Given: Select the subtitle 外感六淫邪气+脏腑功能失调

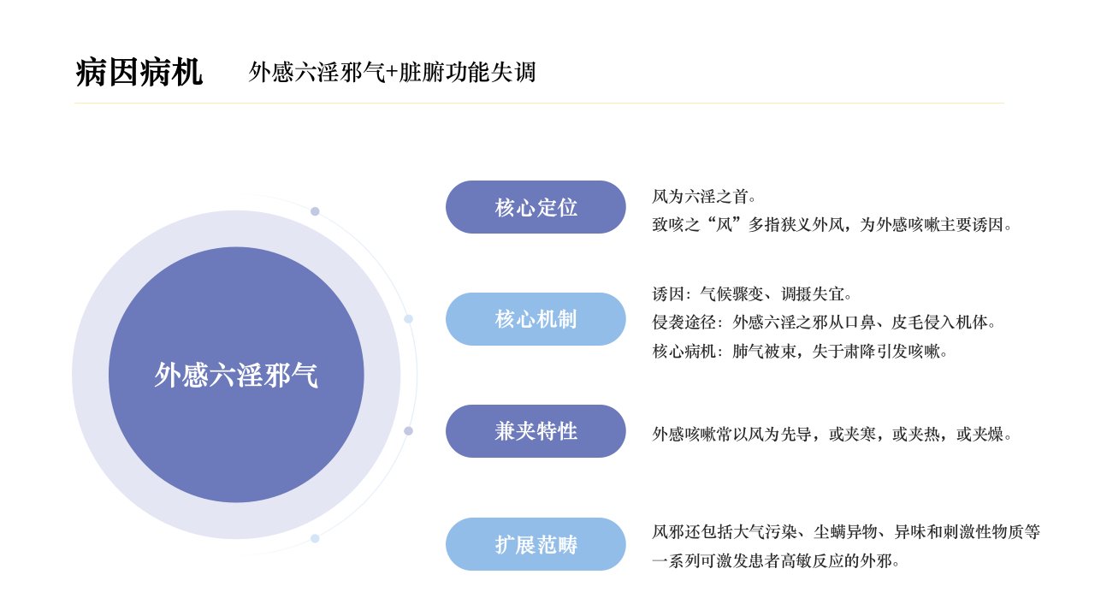Looking at the screenshot, I should coord(392,72).
